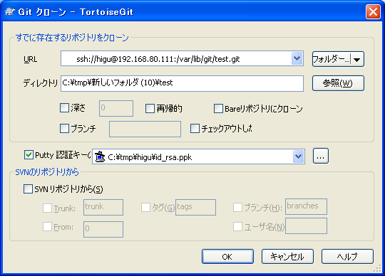Viewport: 385px width, 276px height.
Task: Click the resize grip at dialog corner
Action: point(377,269)
